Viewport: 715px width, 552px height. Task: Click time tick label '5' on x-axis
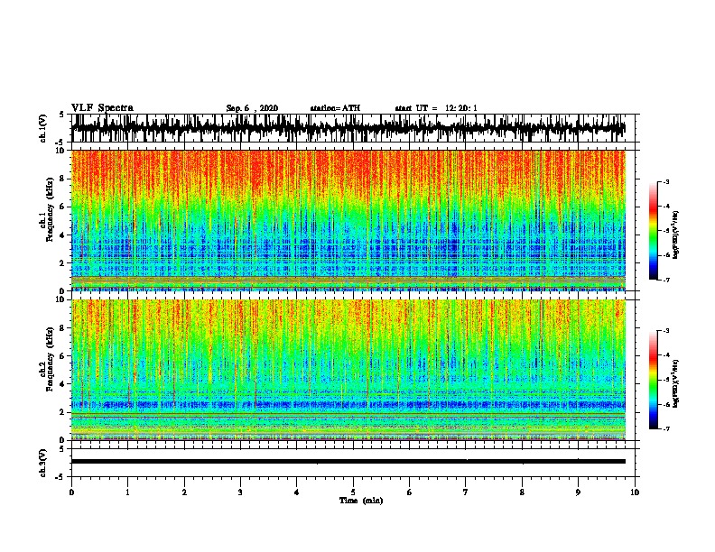point(353,492)
